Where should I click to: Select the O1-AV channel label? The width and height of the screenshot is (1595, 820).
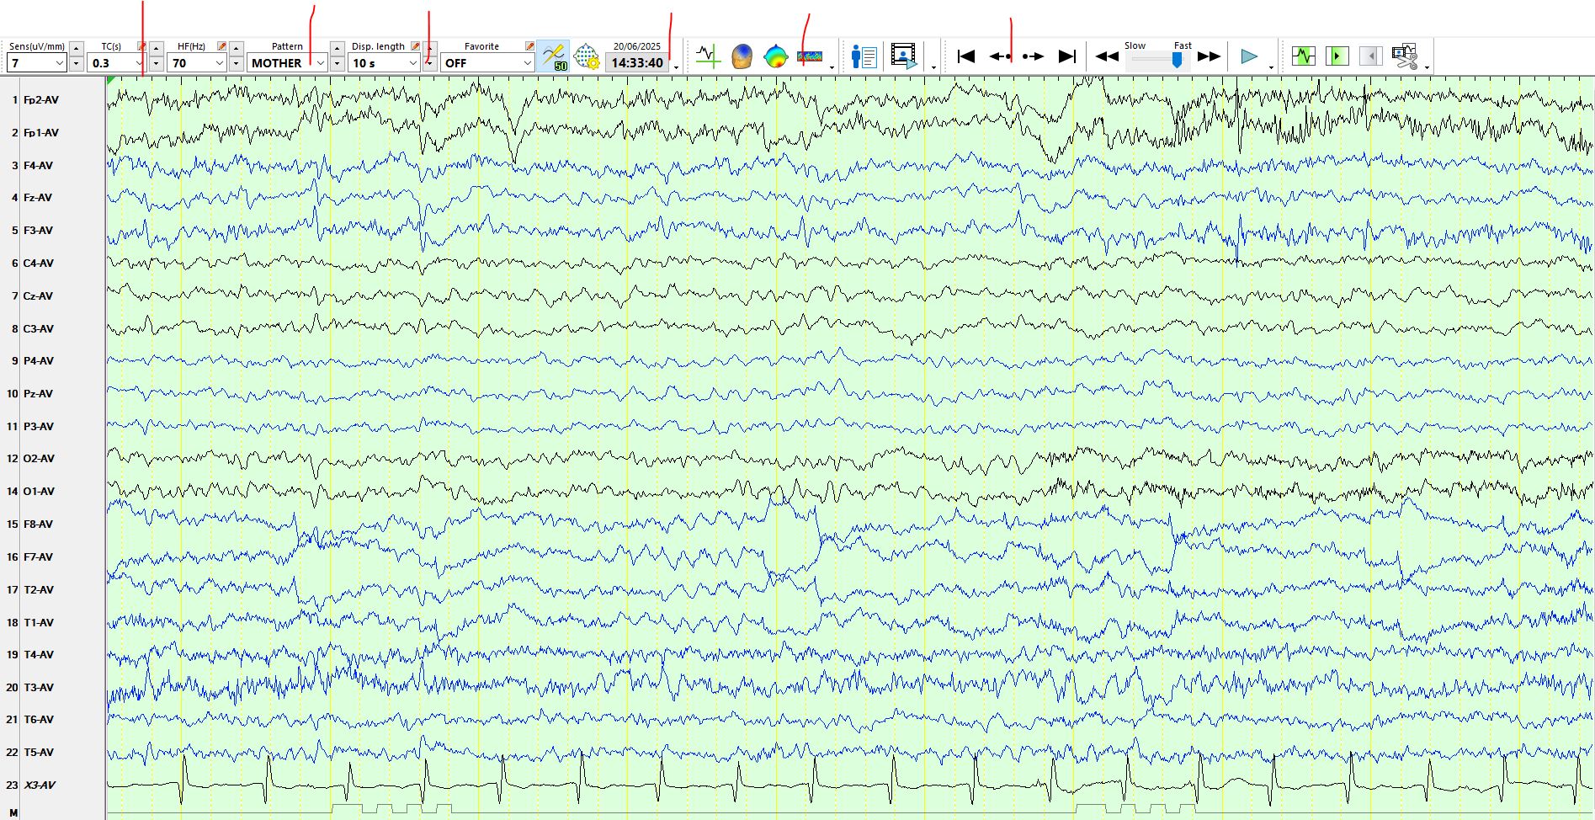pos(39,492)
